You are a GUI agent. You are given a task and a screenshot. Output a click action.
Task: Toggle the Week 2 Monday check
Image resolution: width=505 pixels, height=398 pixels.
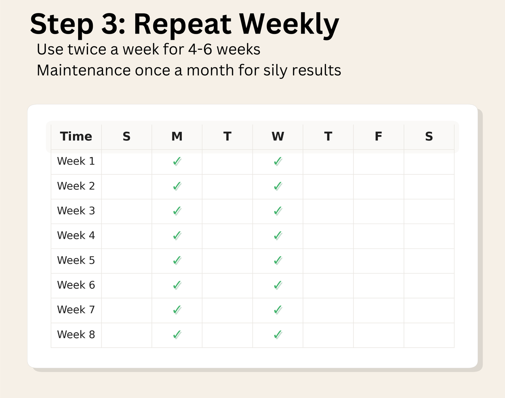[x=177, y=186]
